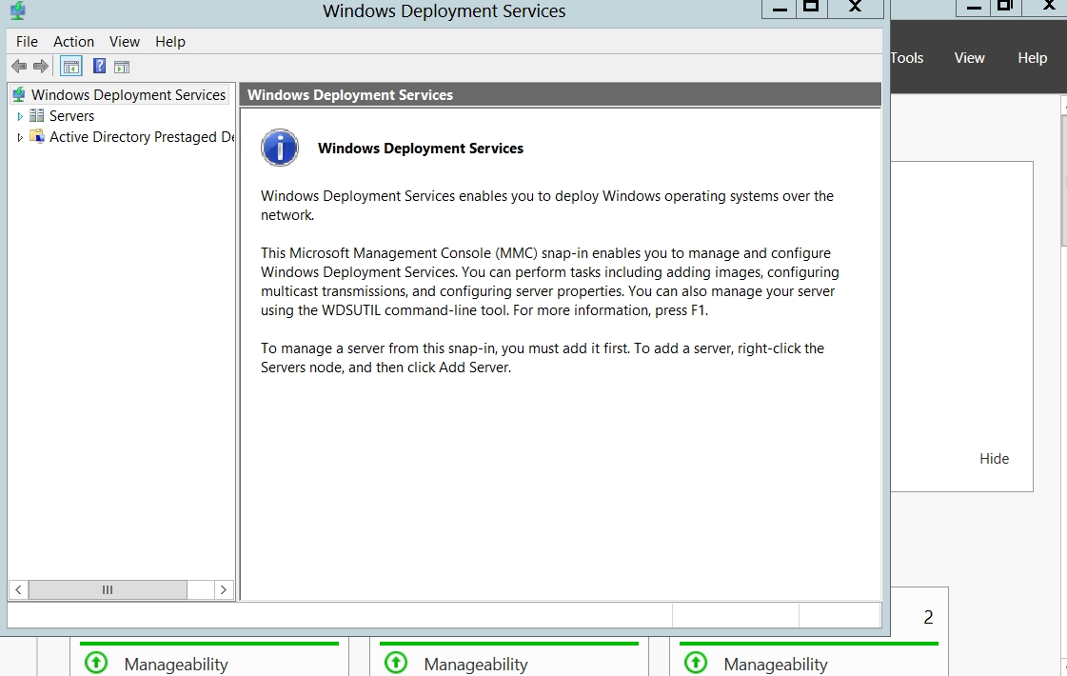
Task: Open the Help menu in the WDS console
Action: pyautogui.click(x=170, y=42)
